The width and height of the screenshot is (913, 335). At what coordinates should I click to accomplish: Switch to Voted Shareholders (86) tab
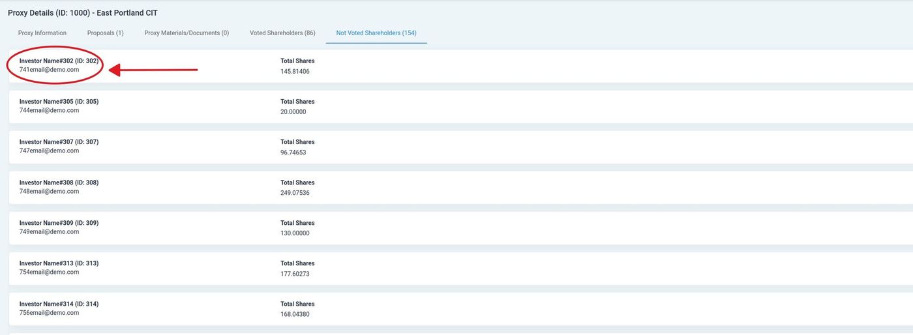(x=282, y=33)
